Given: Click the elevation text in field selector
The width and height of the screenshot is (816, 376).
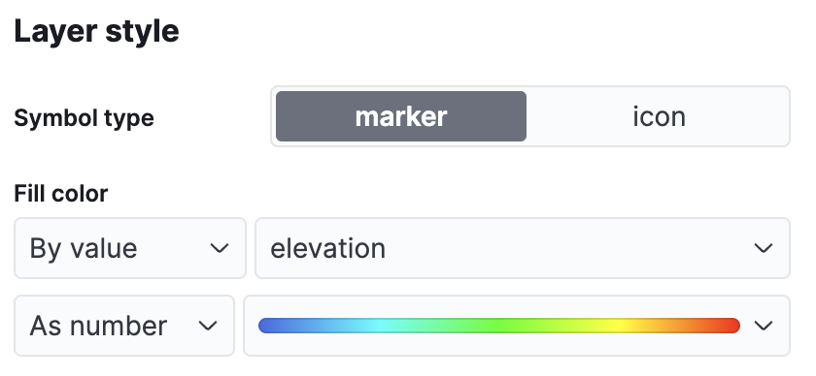Looking at the screenshot, I should pos(328,248).
